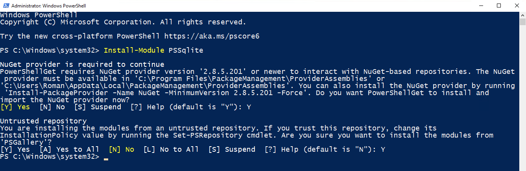The height and width of the screenshot is (171, 526).
Task: Click the PSSqlite module name argument
Action: tap(186, 50)
